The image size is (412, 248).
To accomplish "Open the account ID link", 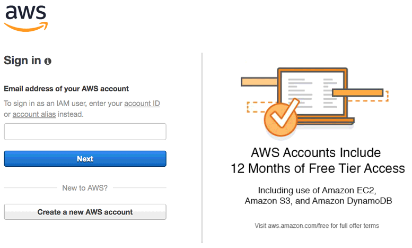I will (142, 104).
